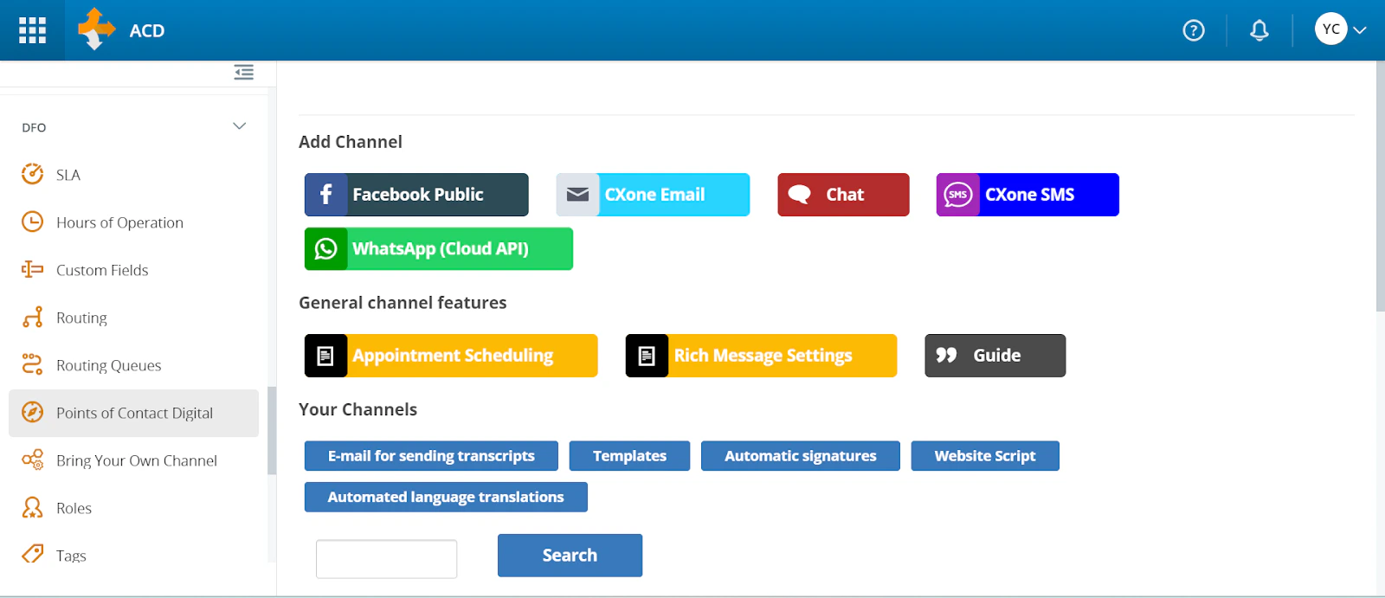Click the Hours of Operation clock icon
This screenshot has height=598, width=1385.
click(x=32, y=222)
